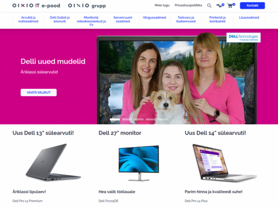Open Tarkvara ja lisateenused menu
This screenshot has height=207, width=278.
click(x=186, y=19)
